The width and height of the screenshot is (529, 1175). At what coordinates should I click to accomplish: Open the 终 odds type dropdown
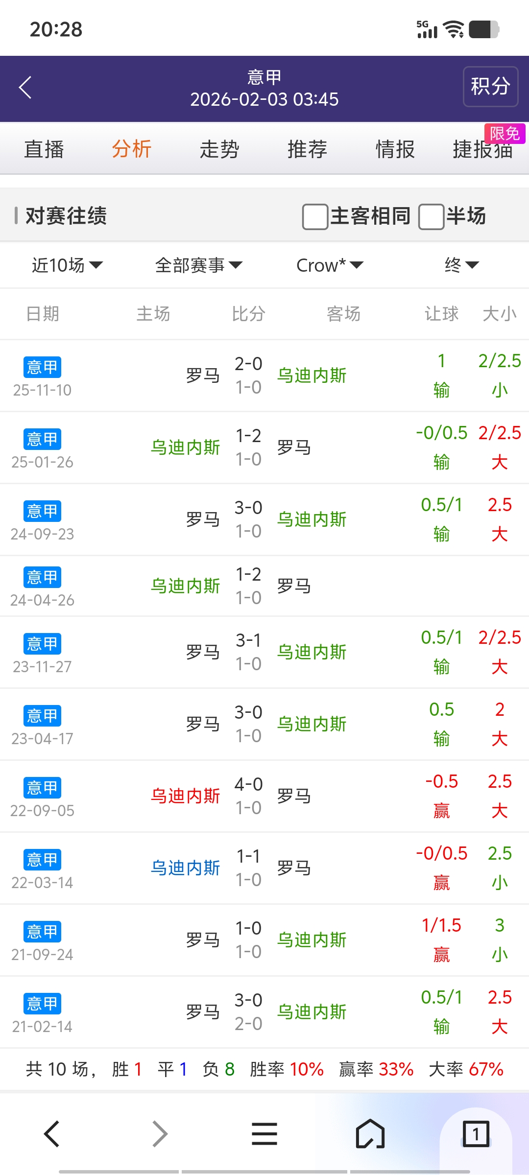461,265
